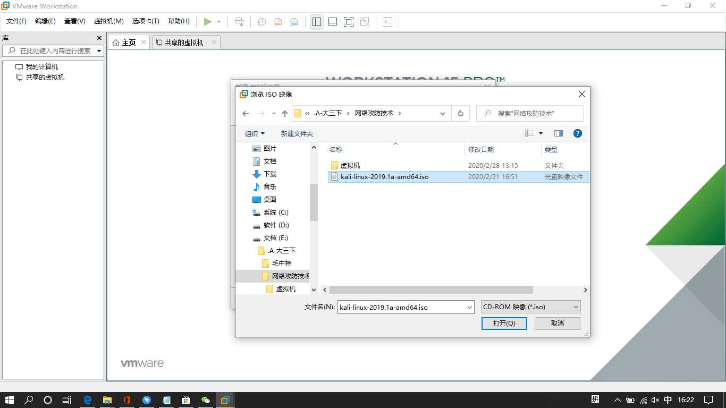Click the send Ctrl+Alt+Del toolbar icon
This screenshot has width=726, height=408.
tap(239, 22)
